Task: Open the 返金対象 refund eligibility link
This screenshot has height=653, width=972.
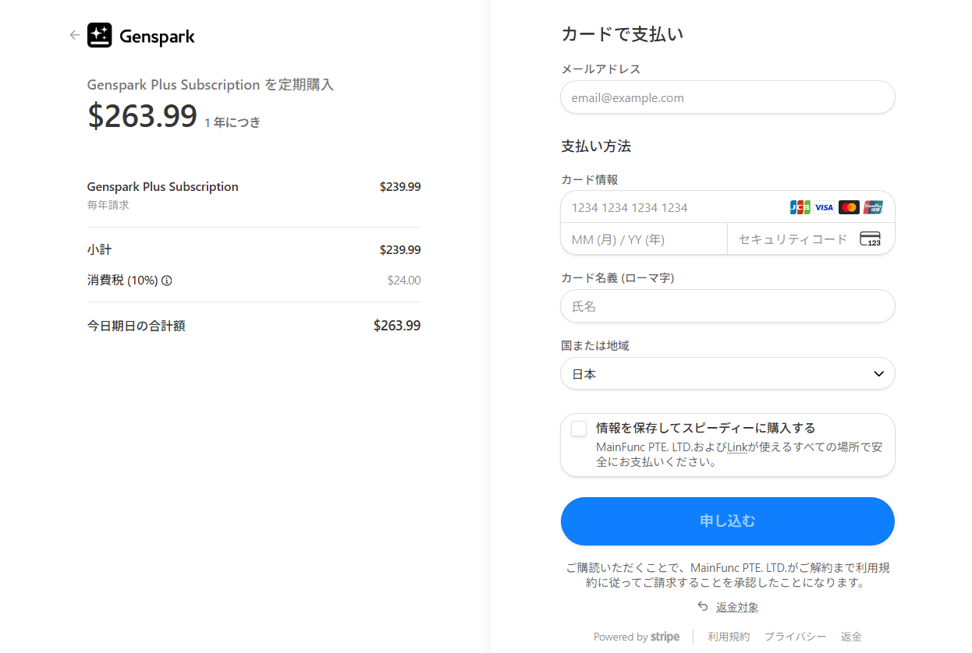Action: (737, 607)
